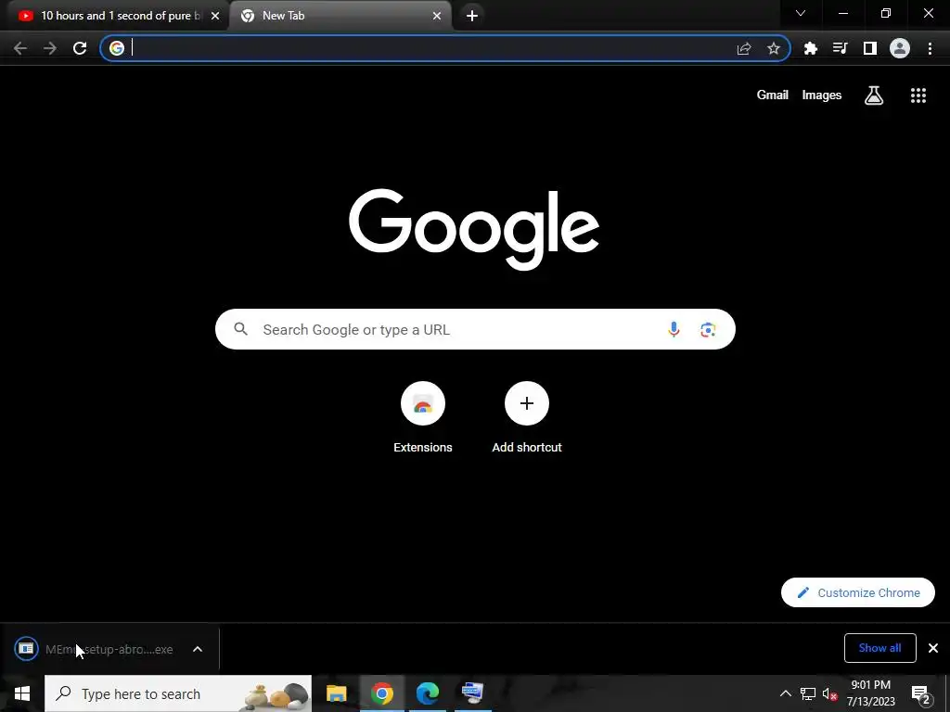Click the magnifier icon in search box
Screen dimensions: 950x712
point(241,329)
